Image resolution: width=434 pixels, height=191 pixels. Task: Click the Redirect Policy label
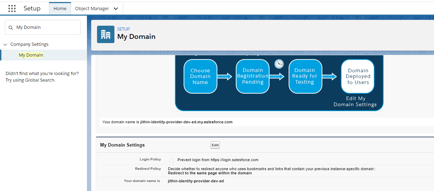[x=148, y=169]
